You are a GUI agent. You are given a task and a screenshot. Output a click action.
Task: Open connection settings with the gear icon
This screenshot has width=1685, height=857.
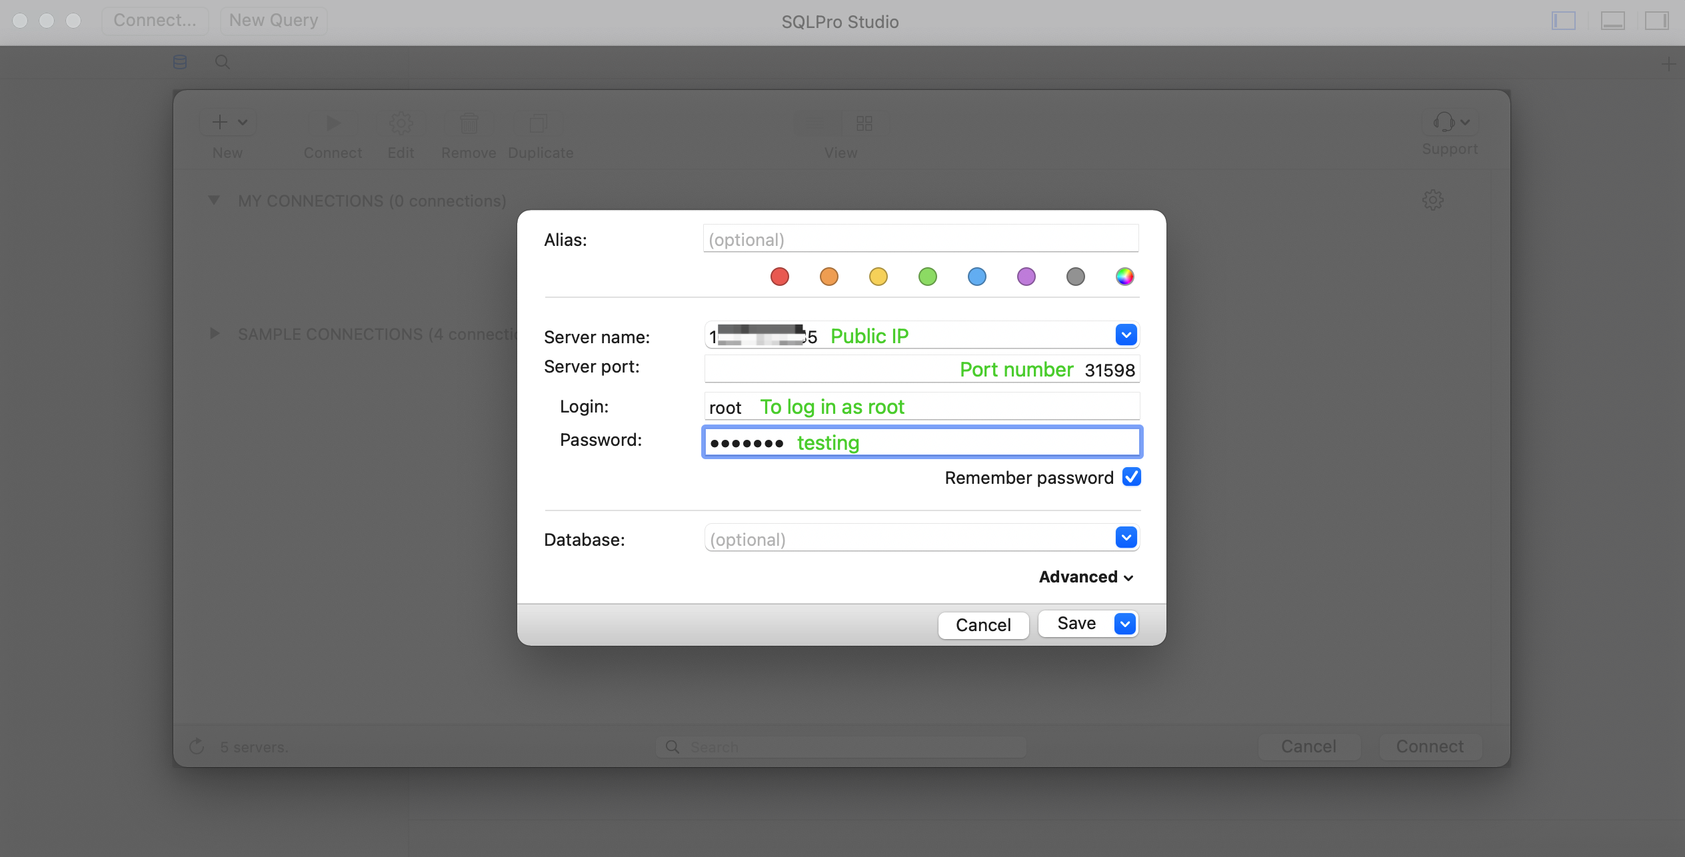[1433, 199]
